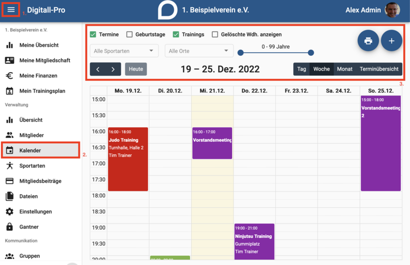Switch to Monat view
The height and width of the screenshot is (265, 410).
pyautogui.click(x=344, y=69)
